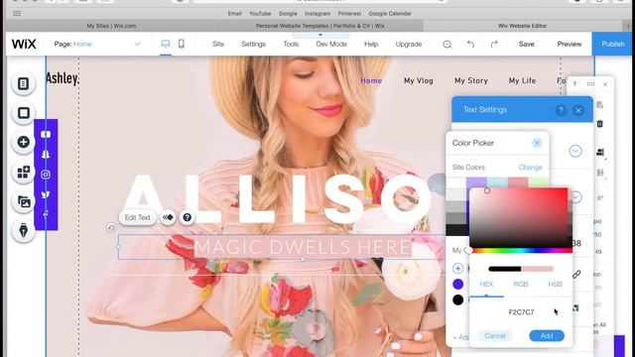Save the site
This screenshot has height=357, width=635.
click(x=527, y=44)
